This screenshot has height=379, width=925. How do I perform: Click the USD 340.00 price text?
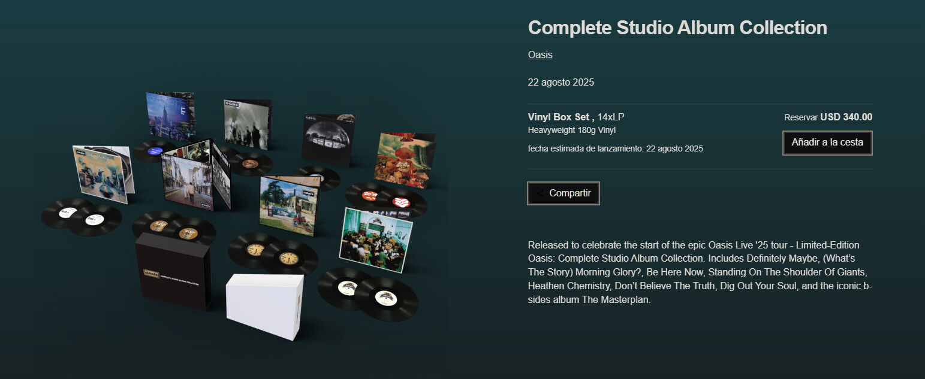coord(846,117)
